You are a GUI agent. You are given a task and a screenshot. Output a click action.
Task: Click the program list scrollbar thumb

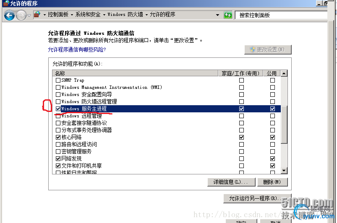284,124
